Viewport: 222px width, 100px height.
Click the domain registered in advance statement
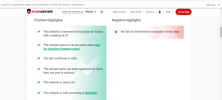coord(73,71)
